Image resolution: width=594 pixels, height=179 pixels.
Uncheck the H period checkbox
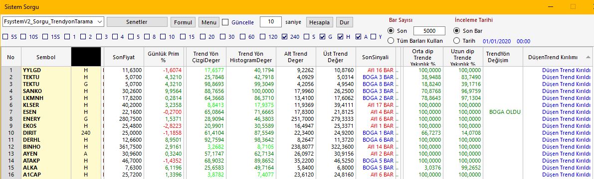click(x=340, y=37)
